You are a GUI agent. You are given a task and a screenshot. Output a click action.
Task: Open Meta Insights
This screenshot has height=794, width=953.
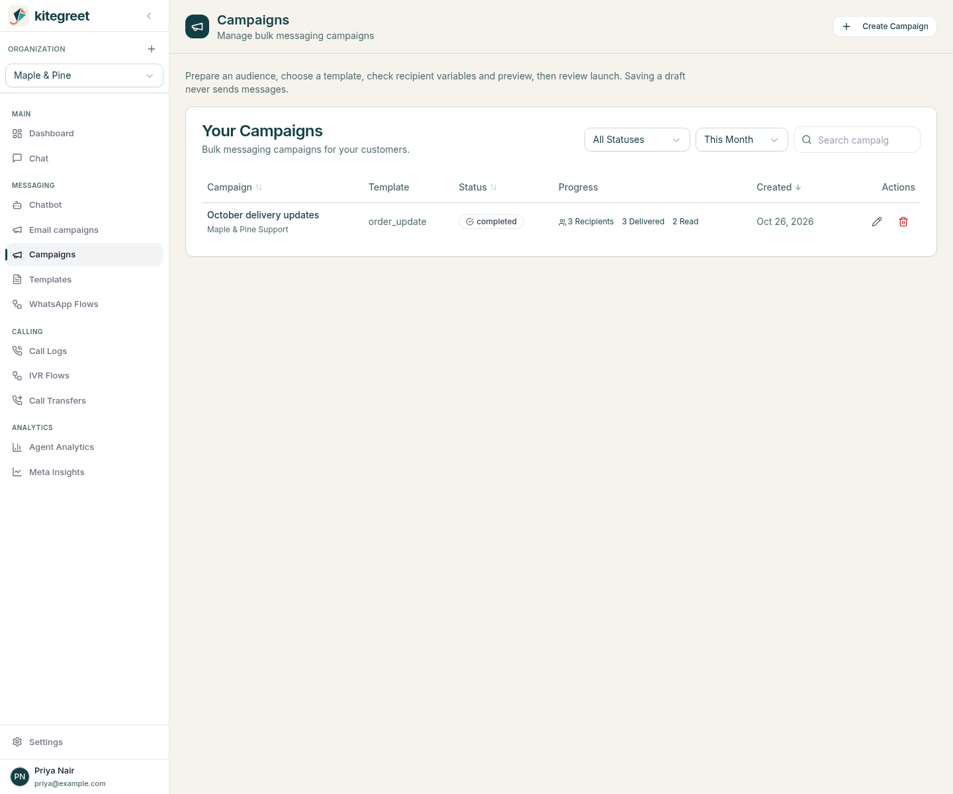(84, 472)
